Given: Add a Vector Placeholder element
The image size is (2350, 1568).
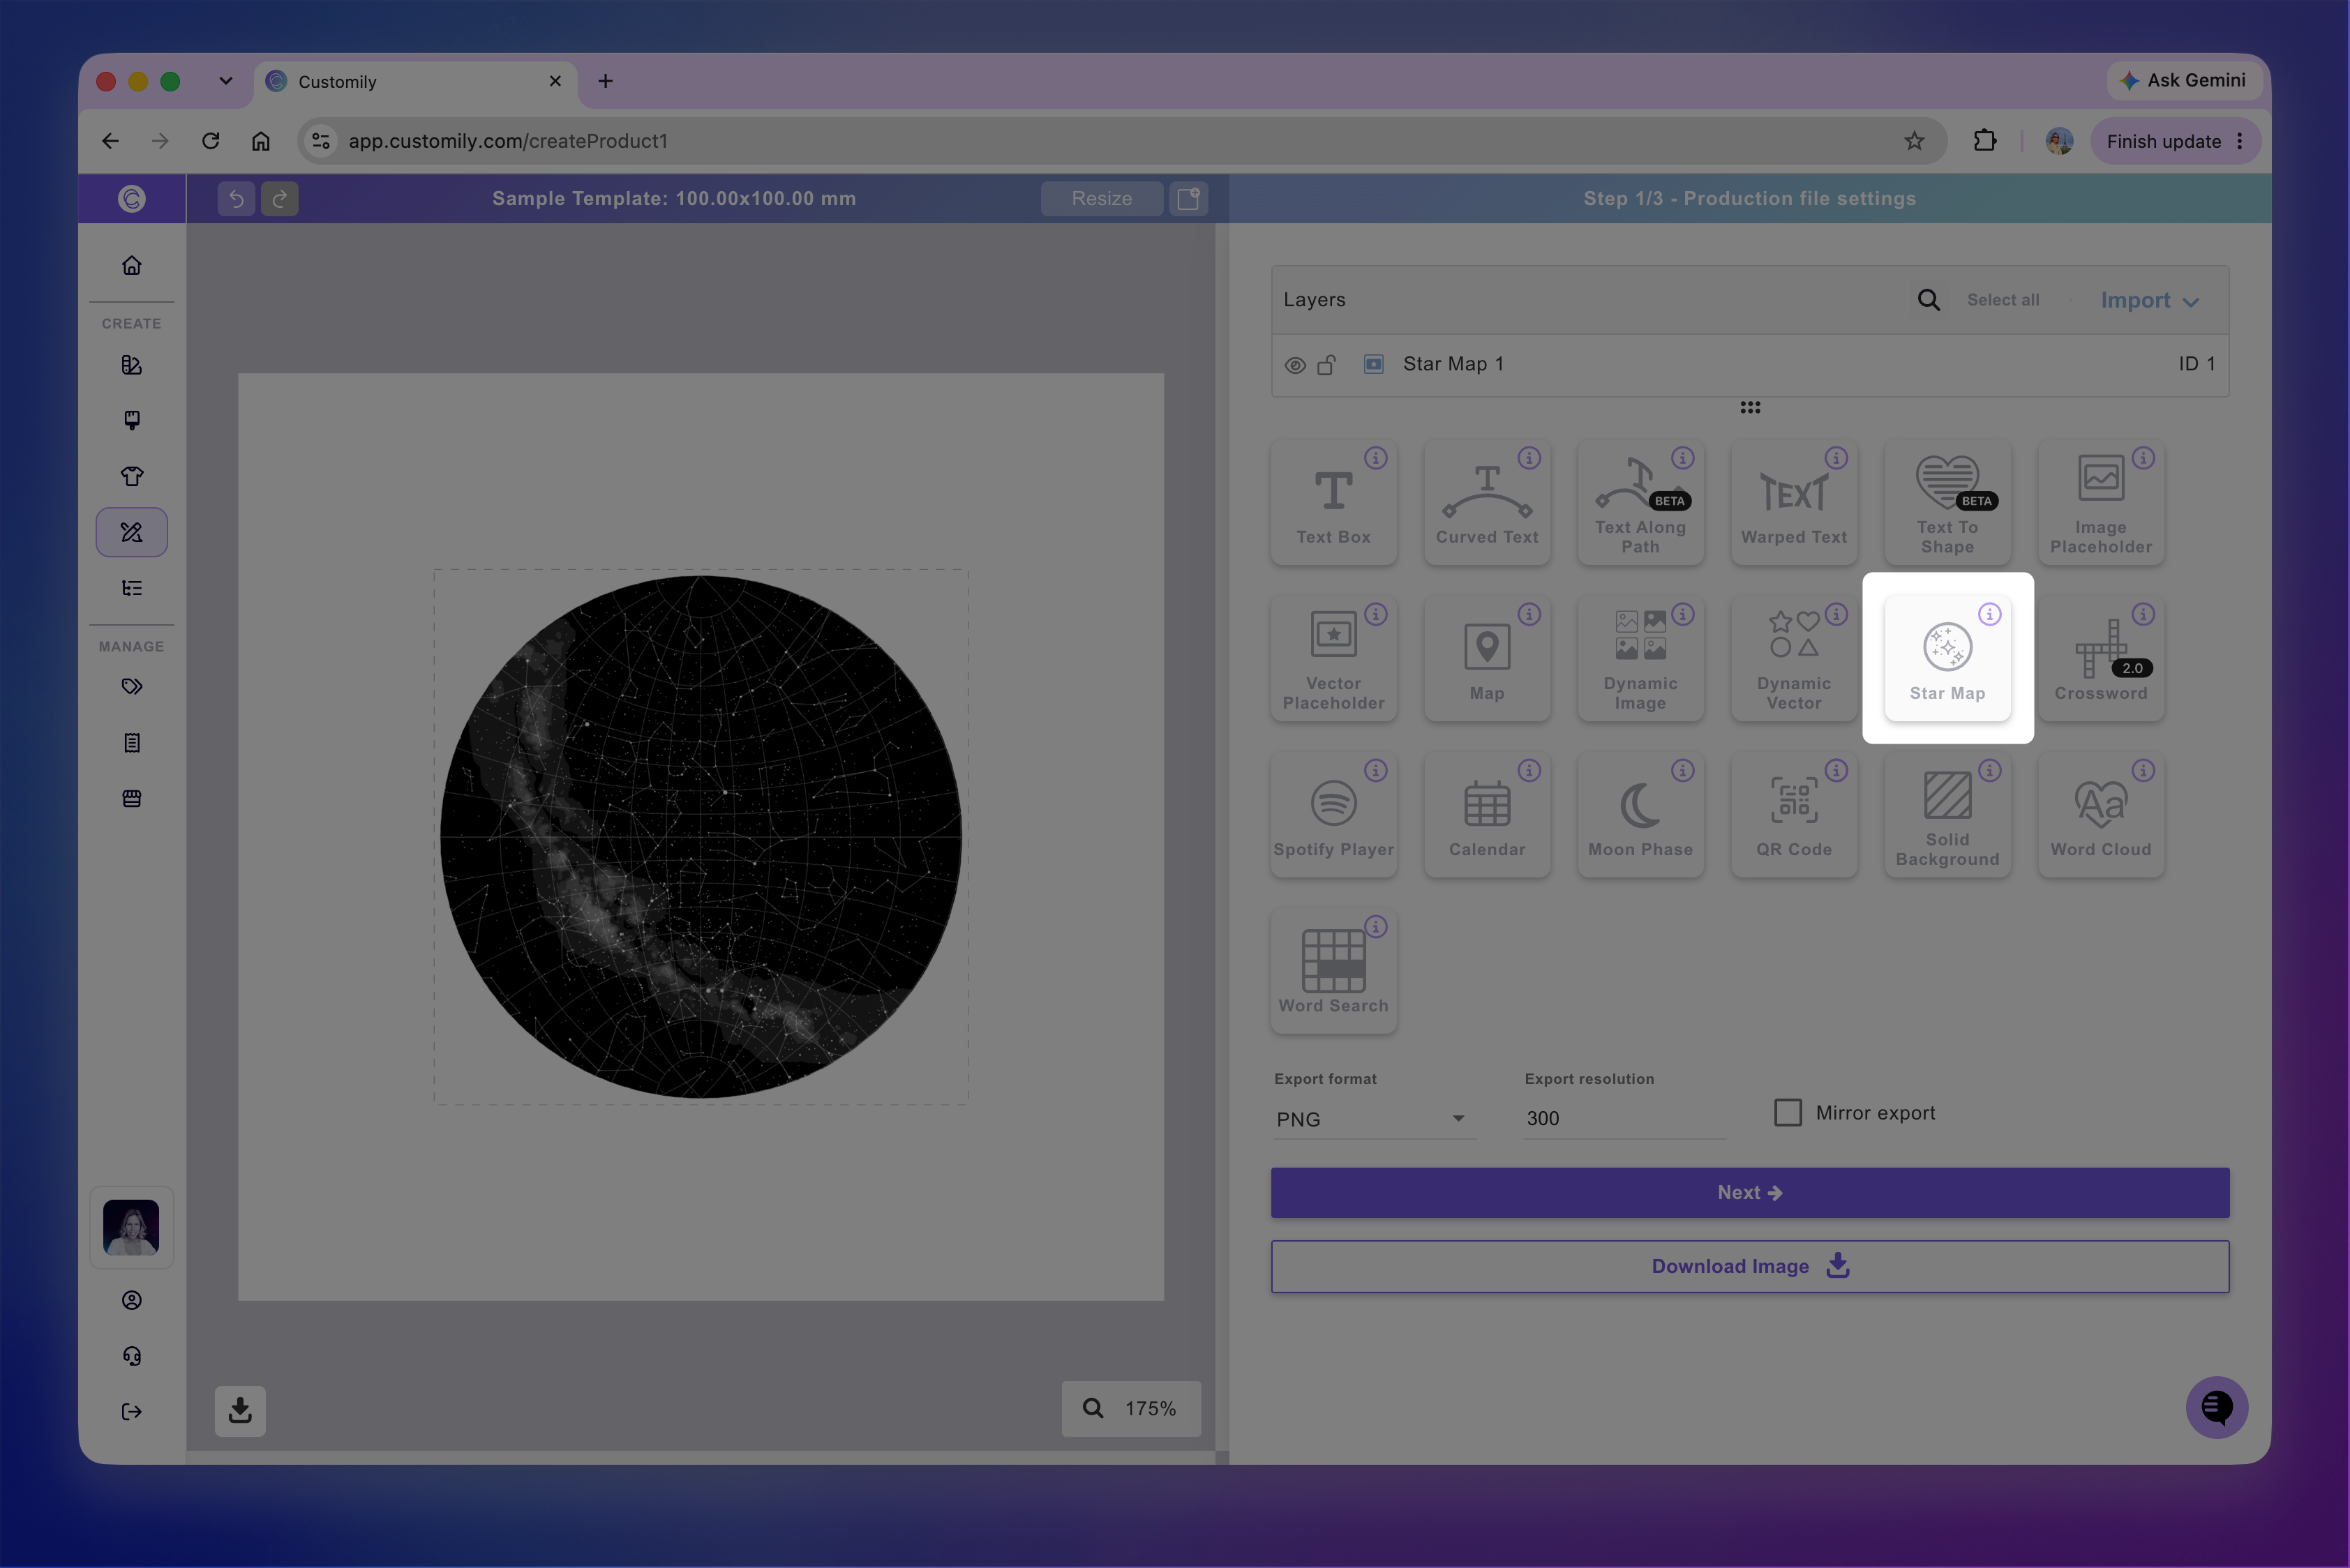Looking at the screenshot, I should pos(1333,658).
